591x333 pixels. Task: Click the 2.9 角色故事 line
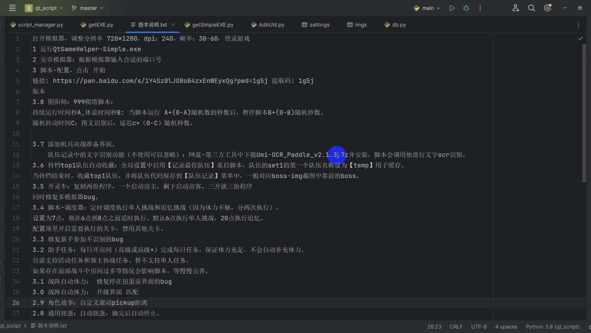tap(90, 303)
